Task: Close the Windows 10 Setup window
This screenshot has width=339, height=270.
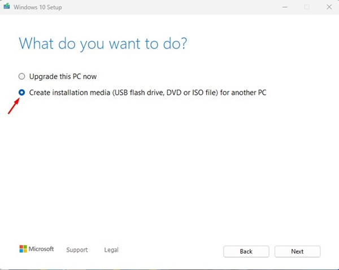Action: [329, 7]
